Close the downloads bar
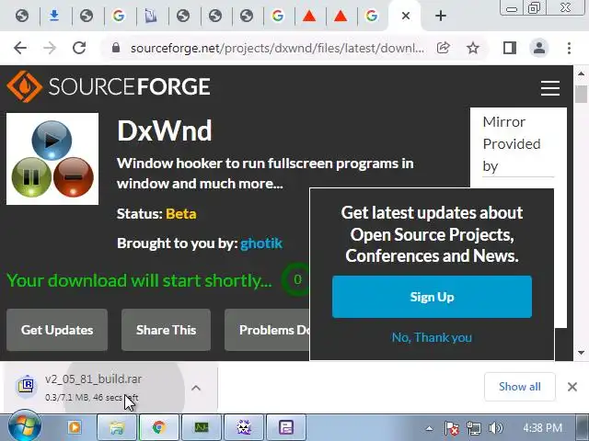This screenshot has width=589, height=441. [572, 387]
